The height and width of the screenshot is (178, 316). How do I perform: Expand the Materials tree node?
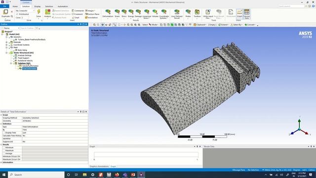6,42
